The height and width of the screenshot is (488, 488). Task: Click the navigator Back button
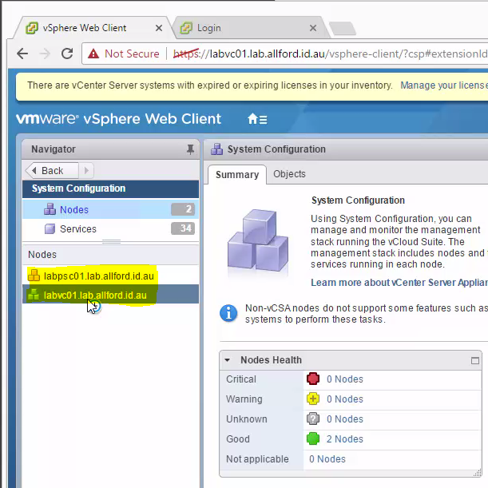[x=52, y=171]
